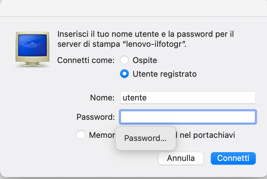
Task: Select the Ospite radio button
Action: click(x=124, y=60)
